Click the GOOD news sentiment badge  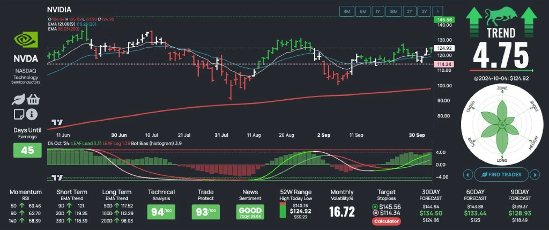(249, 211)
